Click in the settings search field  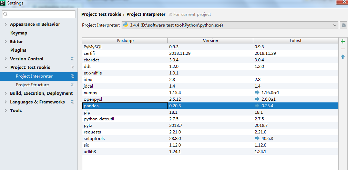coord(41,14)
